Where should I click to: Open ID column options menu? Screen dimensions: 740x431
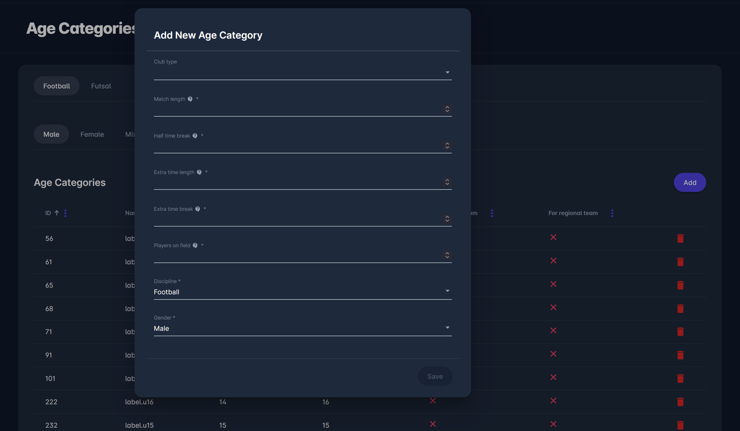coord(65,213)
